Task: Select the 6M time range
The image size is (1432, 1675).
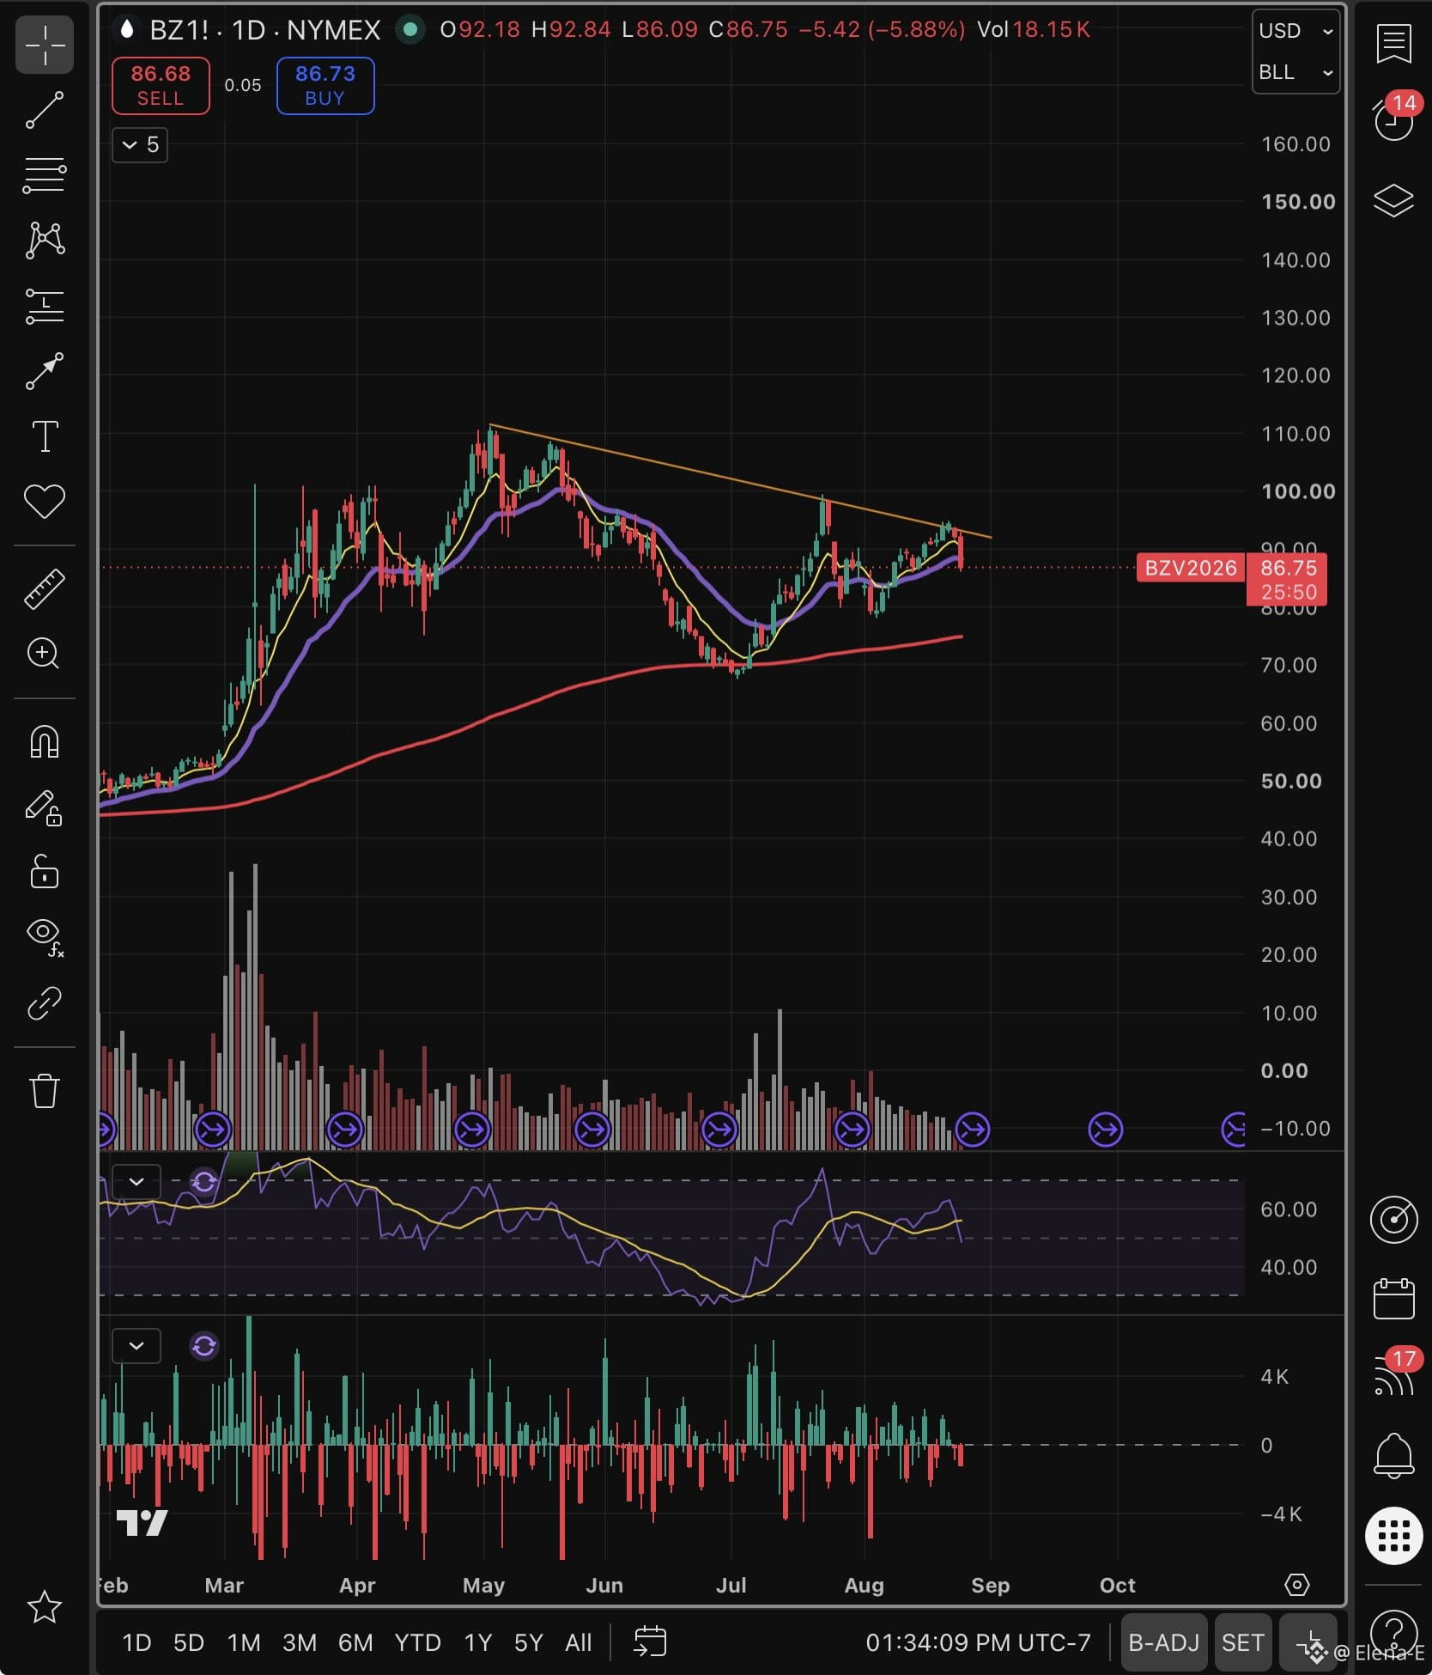Action: click(x=355, y=1642)
